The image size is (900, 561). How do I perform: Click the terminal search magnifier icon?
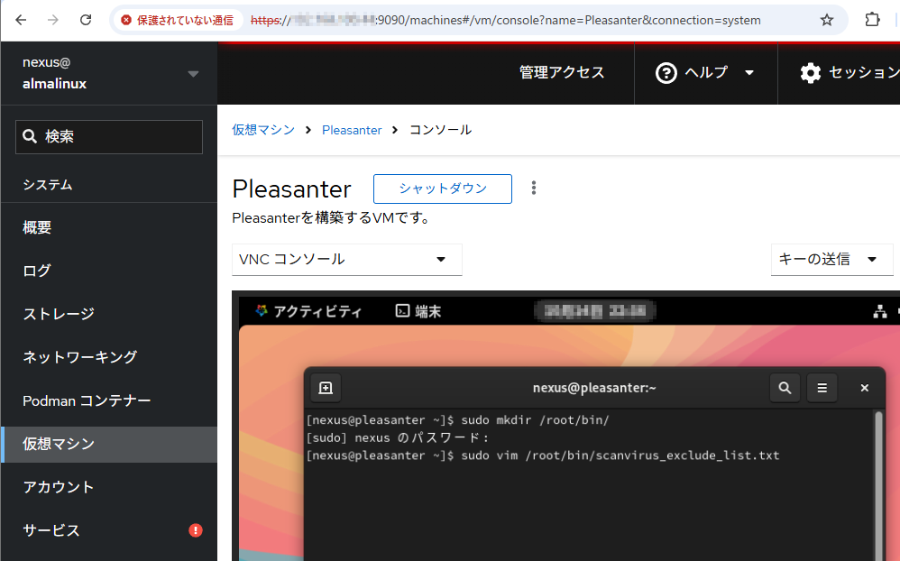[x=785, y=388]
